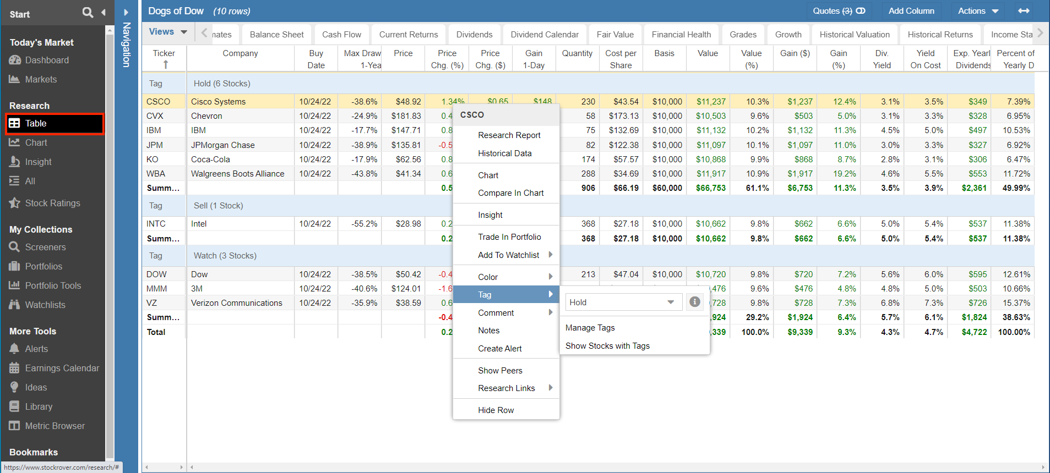Open Stock Ratings

tap(52, 203)
